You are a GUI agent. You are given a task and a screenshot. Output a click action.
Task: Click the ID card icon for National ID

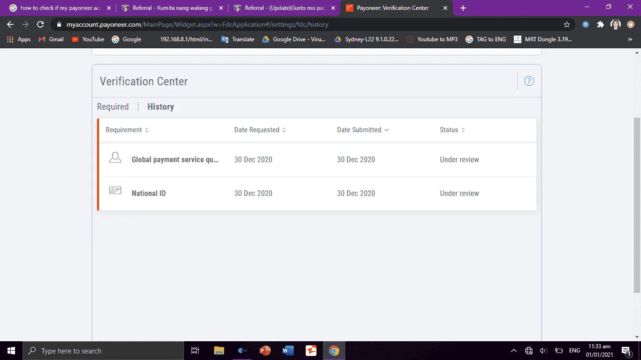pos(115,190)
